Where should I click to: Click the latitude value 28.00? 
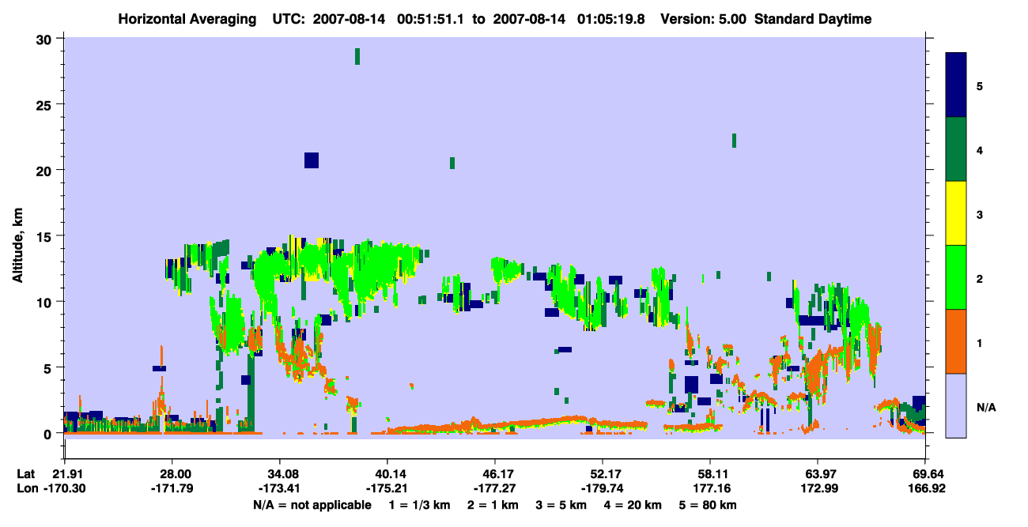[x=172, y=474]
